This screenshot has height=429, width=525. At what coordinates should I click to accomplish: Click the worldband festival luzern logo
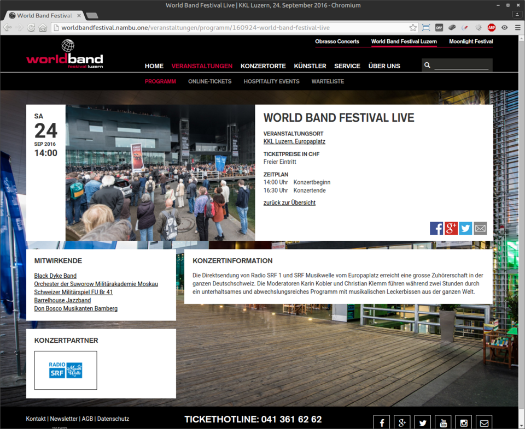(x=65, y=54)
